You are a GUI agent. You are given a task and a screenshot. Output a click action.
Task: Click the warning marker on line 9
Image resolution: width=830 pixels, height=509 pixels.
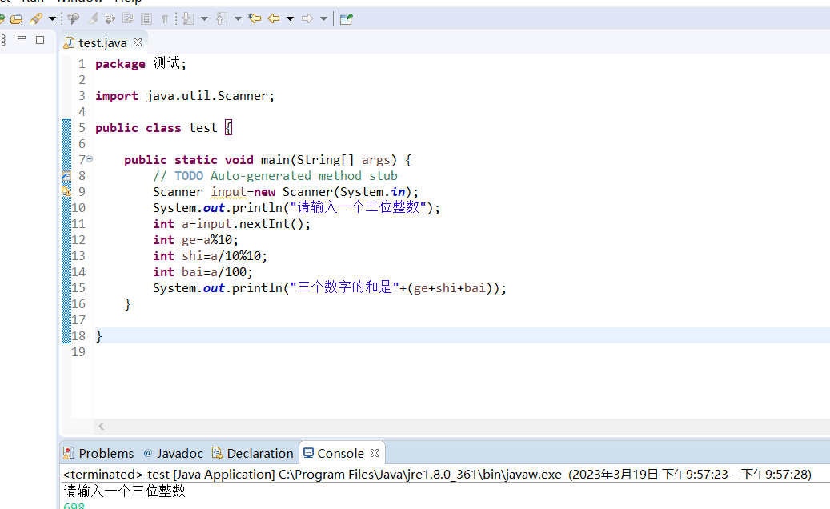click(66, 191)
